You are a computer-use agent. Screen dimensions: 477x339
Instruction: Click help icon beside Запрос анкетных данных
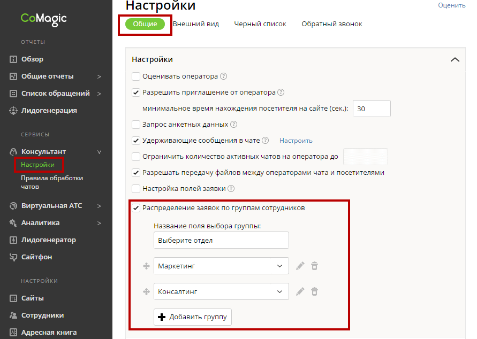(x=233, y=125)
